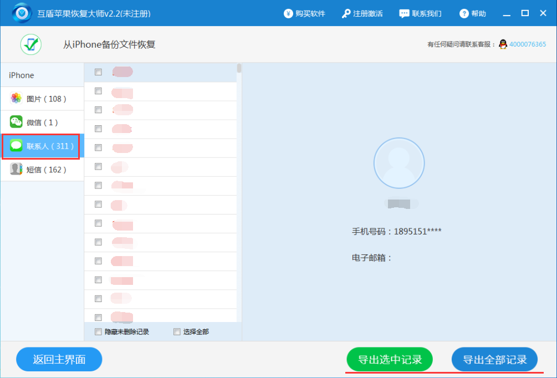
Task: Click the WeChat icon in the sidebar
Action: coord(16,122)
